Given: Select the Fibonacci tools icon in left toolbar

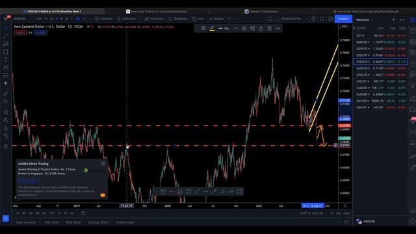Looking at the screenshot, I should click(6, 44).
